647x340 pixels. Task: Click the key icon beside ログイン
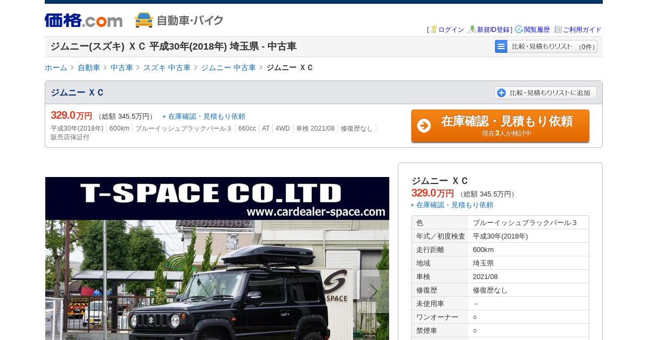(x=433, y=29)
